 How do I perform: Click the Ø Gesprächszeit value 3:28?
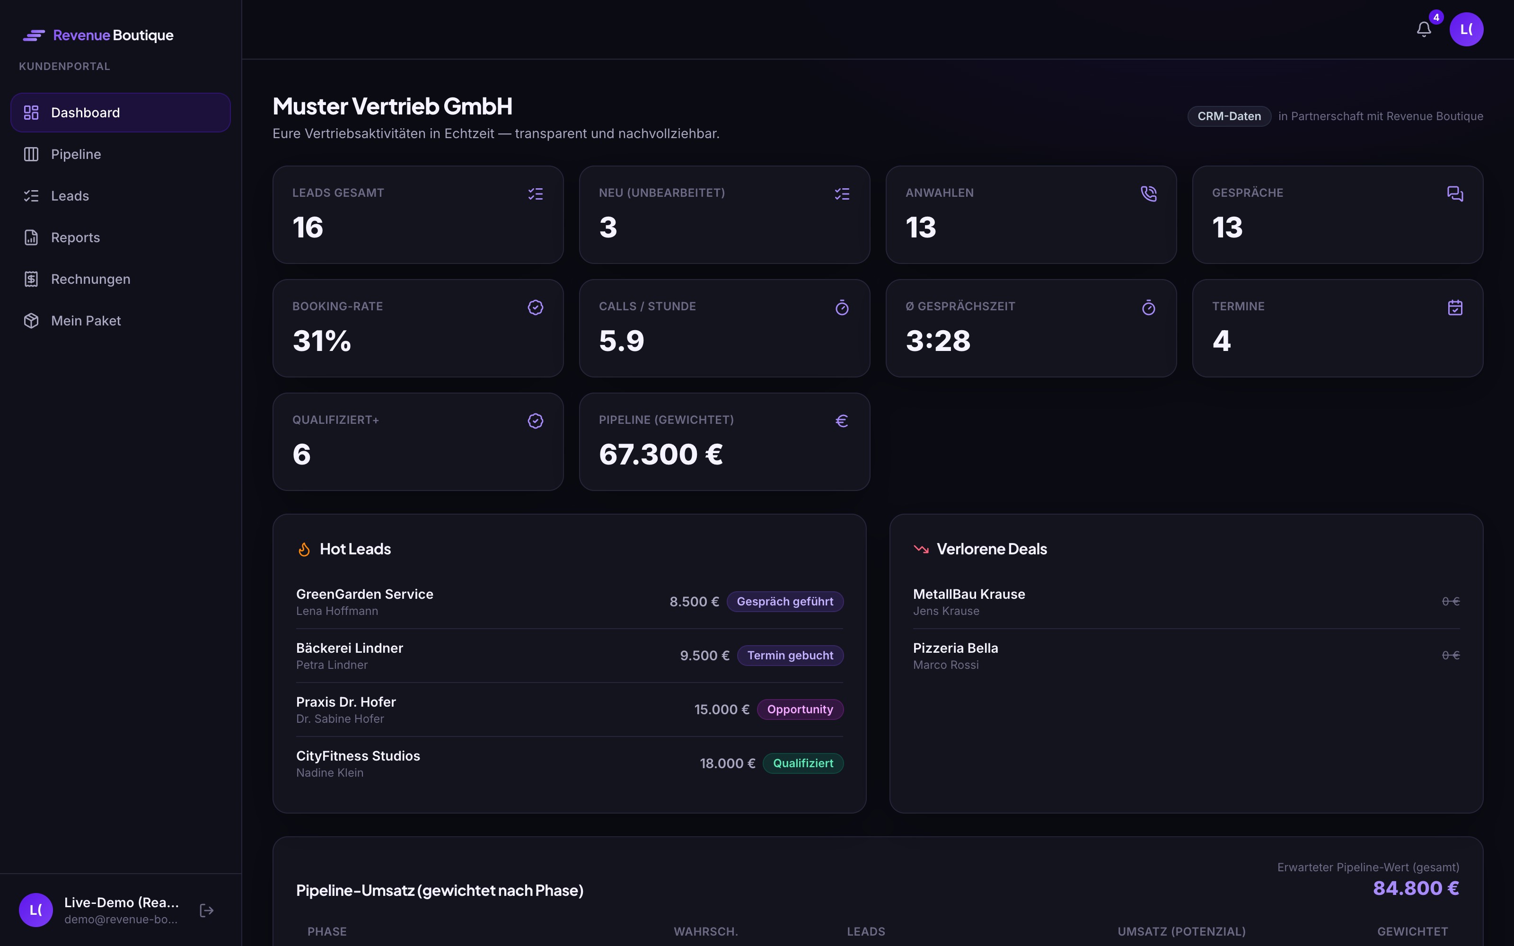[938, 341]
